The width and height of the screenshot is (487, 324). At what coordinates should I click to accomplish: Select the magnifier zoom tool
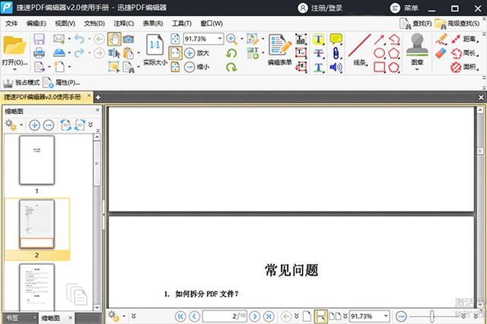[x=231, y=39]
